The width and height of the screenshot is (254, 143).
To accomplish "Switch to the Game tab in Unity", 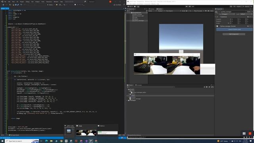I will (x=159, y=9).
